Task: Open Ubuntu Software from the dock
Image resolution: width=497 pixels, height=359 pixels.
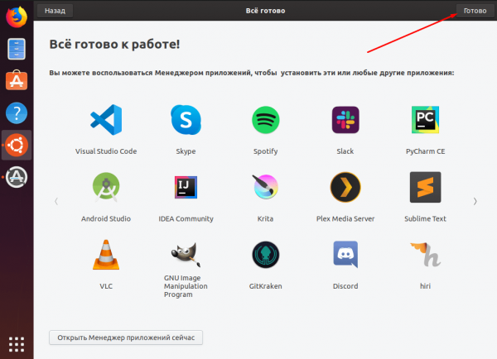Action: pyautogui.click(x=17, y=80)
